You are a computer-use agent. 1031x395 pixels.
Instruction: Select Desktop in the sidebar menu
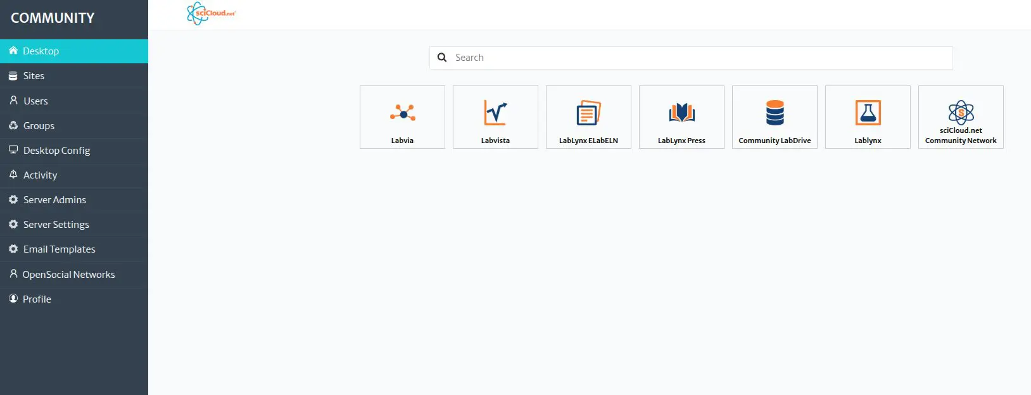click(x=74, y=51)
